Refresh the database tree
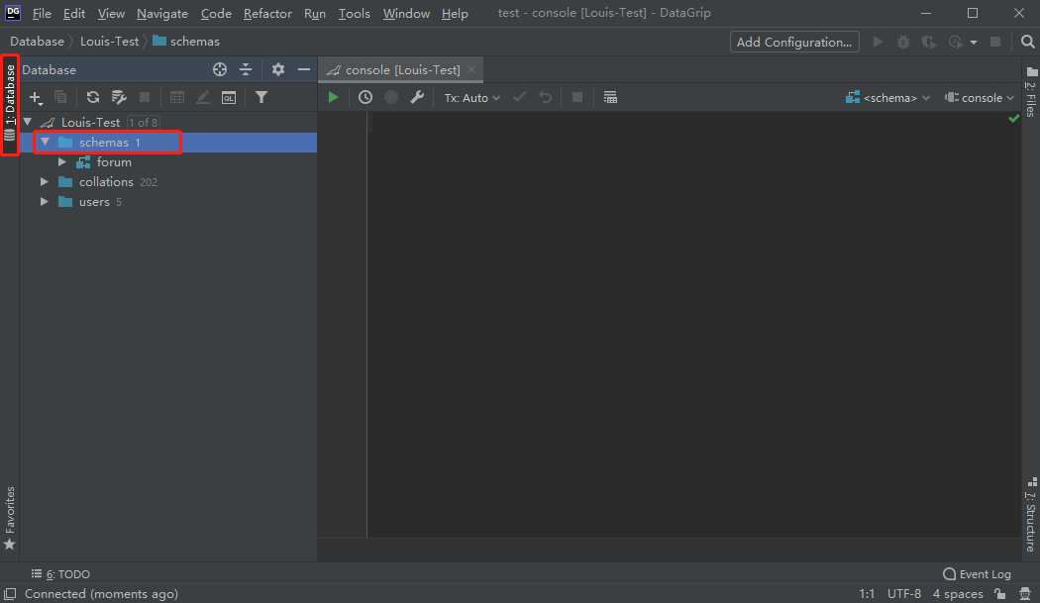The height and width of the screenshot is (603, 1040). 93,97
